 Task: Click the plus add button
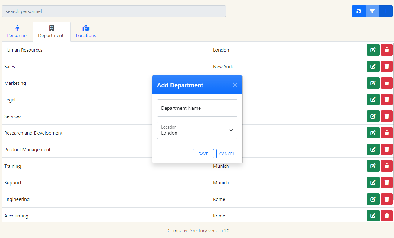tap(386, 11)
